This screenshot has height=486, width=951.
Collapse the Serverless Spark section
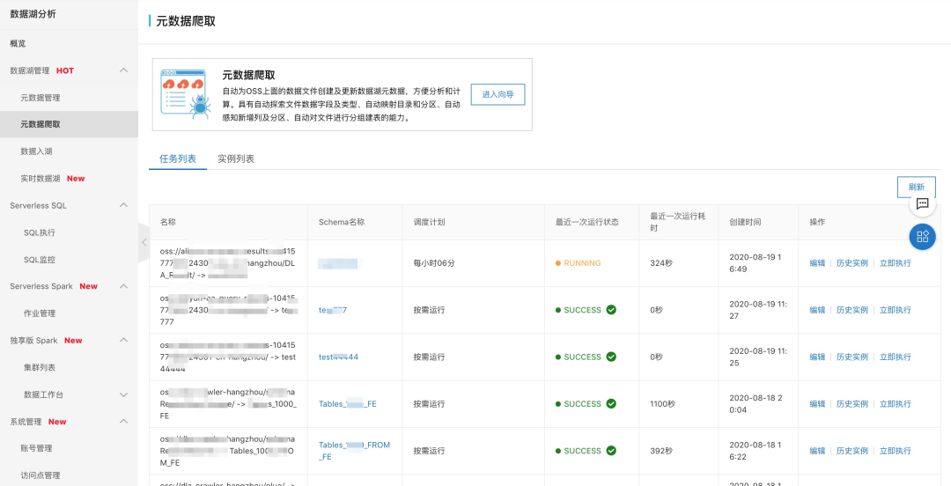coord(123,286)
